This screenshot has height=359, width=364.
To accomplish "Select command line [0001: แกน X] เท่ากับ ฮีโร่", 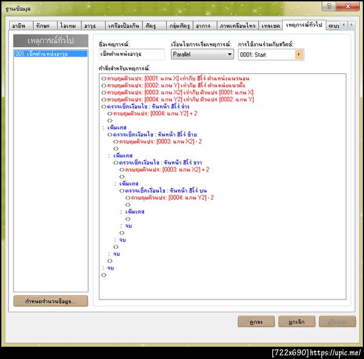I will (175, 78).
